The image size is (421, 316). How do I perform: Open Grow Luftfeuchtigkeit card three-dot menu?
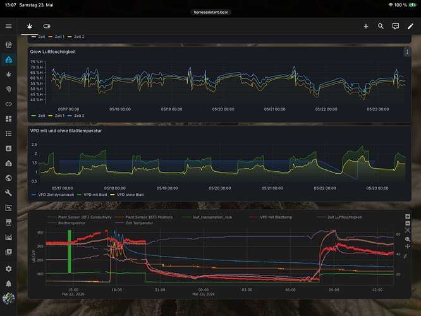click(407, 52)
